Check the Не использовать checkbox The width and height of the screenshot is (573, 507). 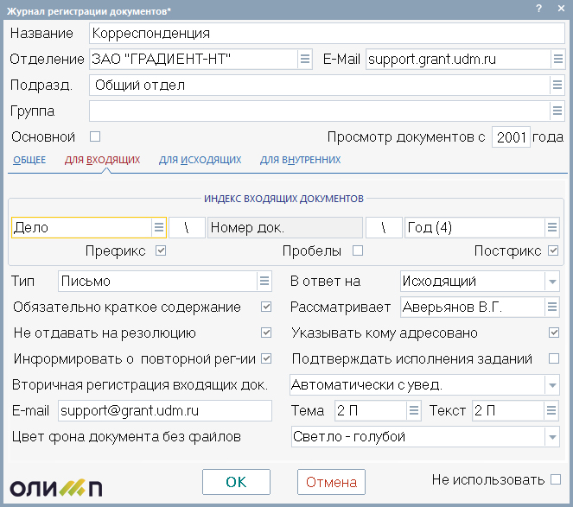tap(556, 479)
